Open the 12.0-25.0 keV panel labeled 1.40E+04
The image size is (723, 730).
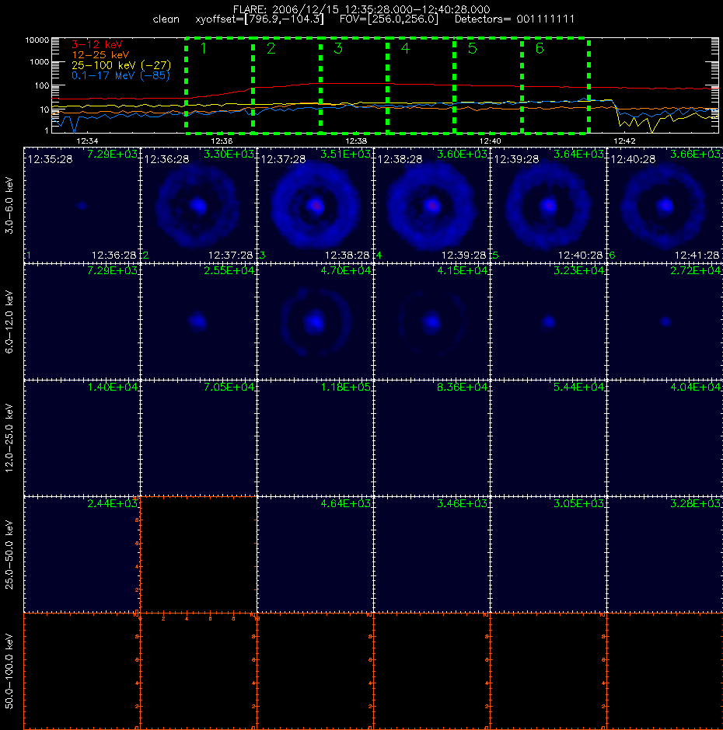(82, 438)
